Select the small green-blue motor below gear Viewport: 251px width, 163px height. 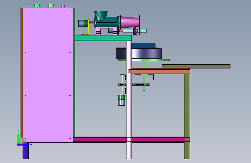(122, 100)
